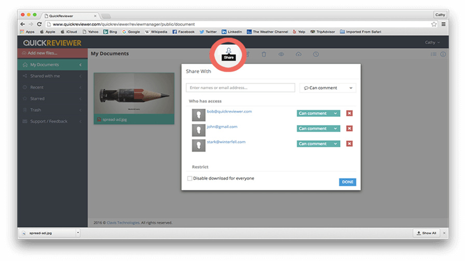Select Trash in sidebar

52,110
